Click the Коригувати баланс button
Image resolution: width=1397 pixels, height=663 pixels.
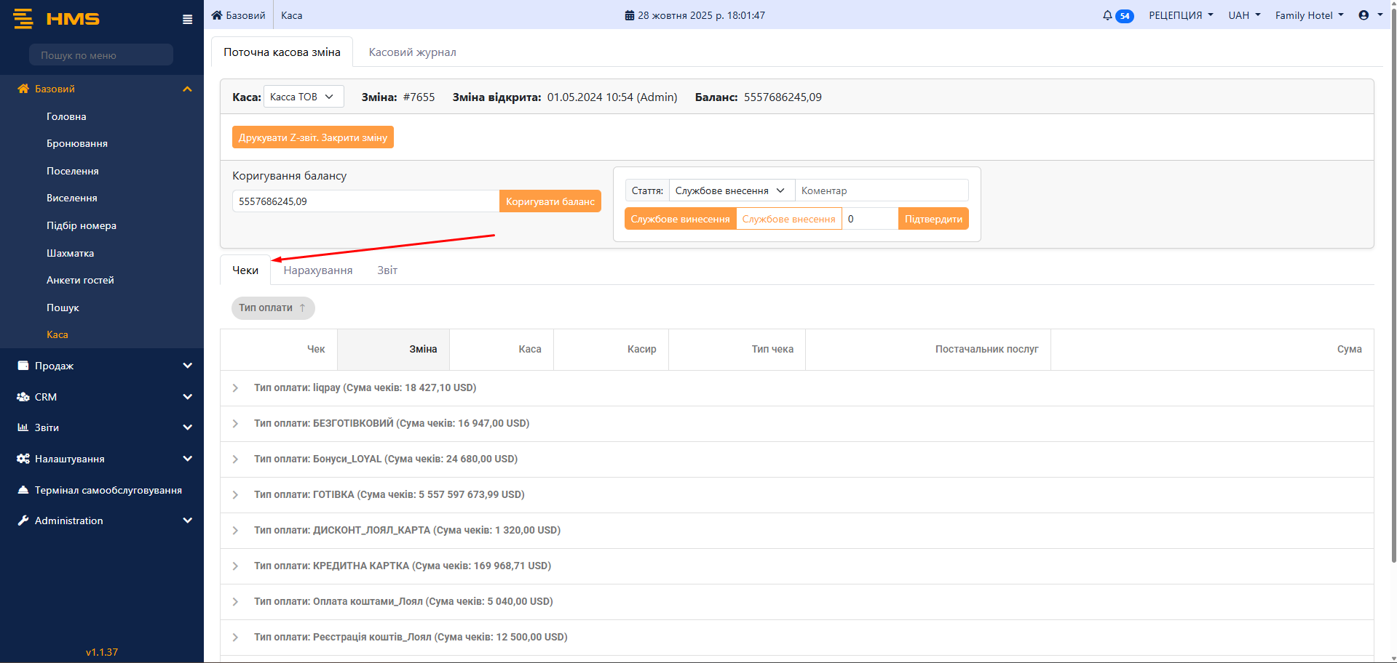(550, 201)
